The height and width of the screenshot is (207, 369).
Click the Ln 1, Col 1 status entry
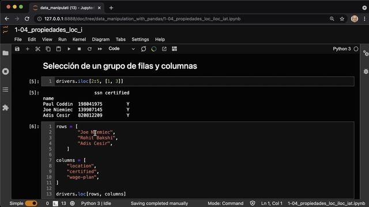272,203
